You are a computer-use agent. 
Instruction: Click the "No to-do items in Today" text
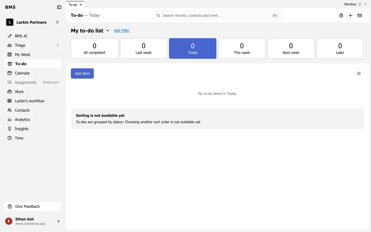pos(217,94)
